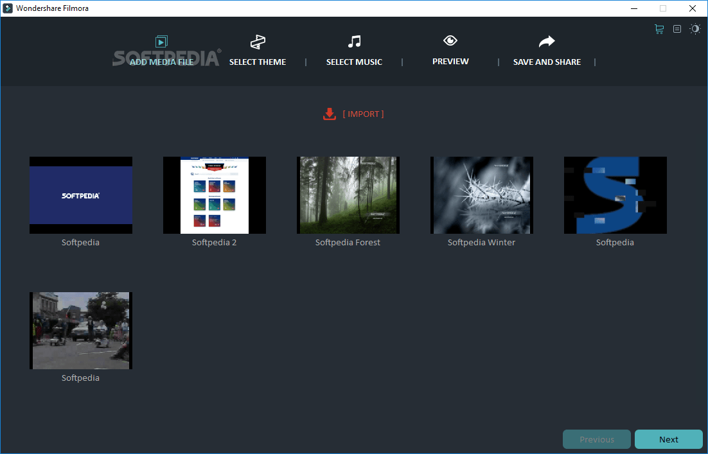
Task: Select the Softpedia Forest thumbnail
Action: click(348, 195)
